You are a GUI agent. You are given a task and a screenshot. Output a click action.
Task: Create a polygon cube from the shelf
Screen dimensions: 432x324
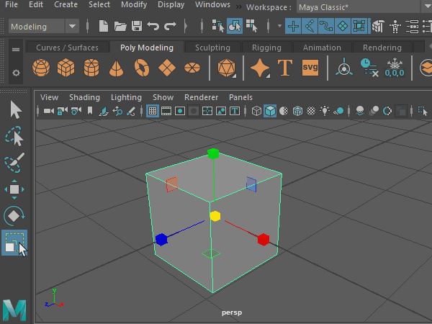[x=66, y=68]
